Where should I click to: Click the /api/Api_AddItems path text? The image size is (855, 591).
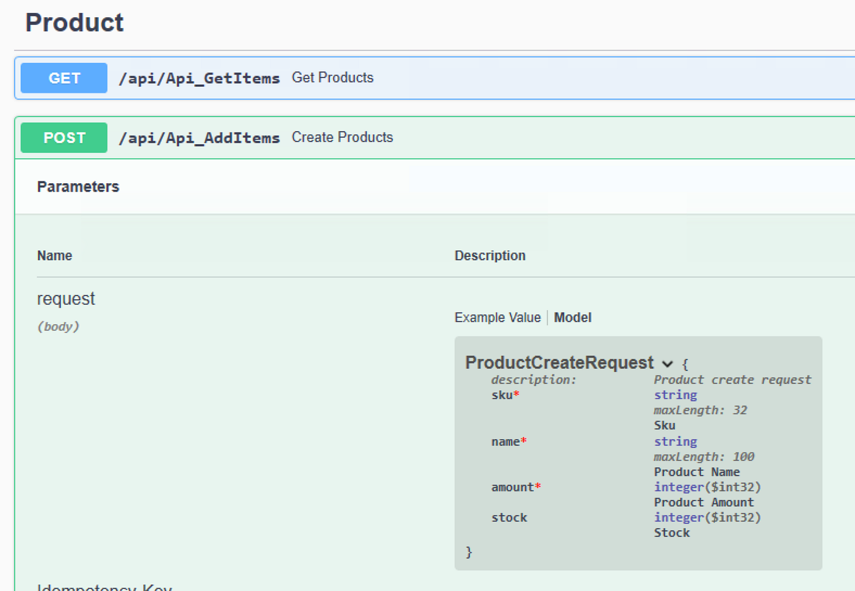pyautogui.click(x=199, y=138)
